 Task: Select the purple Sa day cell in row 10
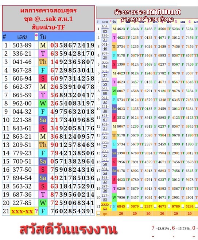pyautogui.click(x=43, y=120)
